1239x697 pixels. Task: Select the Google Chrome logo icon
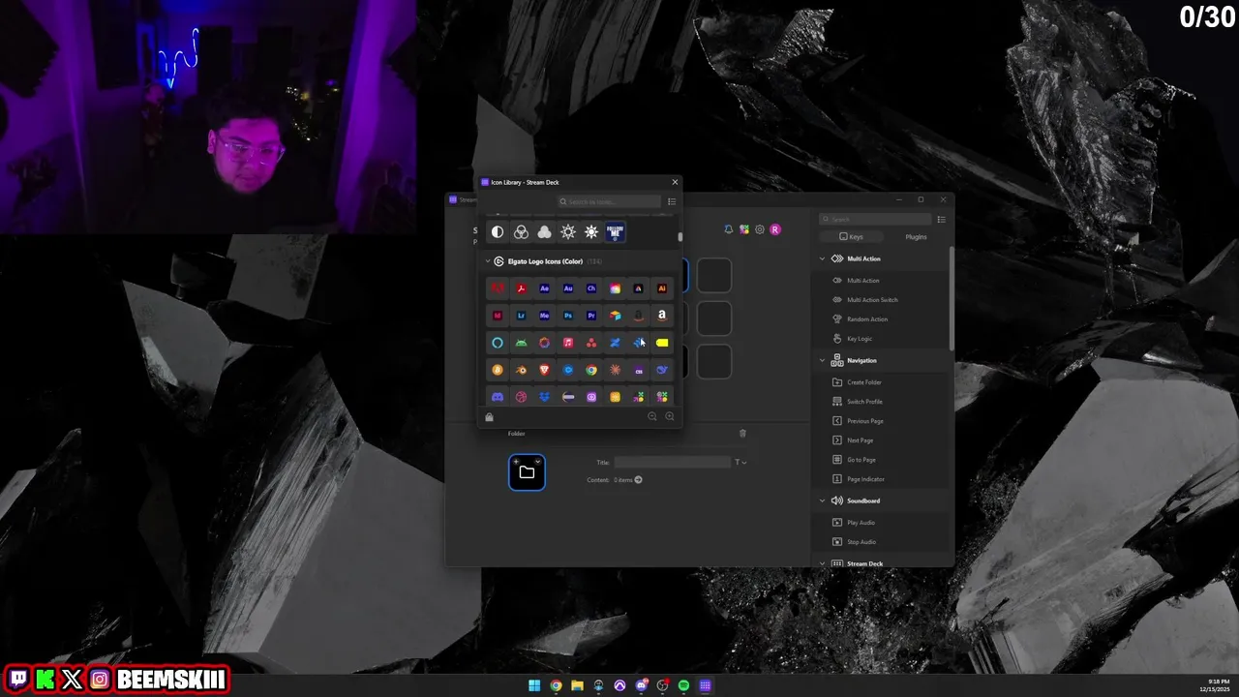coord(591,370)
